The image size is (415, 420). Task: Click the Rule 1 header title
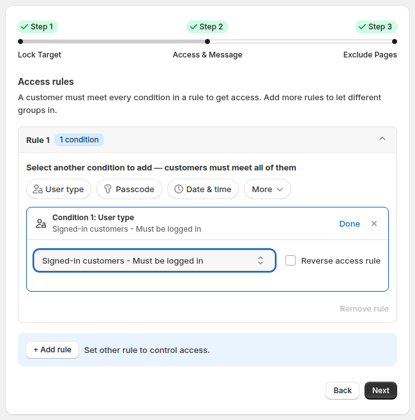coord(38,140)
